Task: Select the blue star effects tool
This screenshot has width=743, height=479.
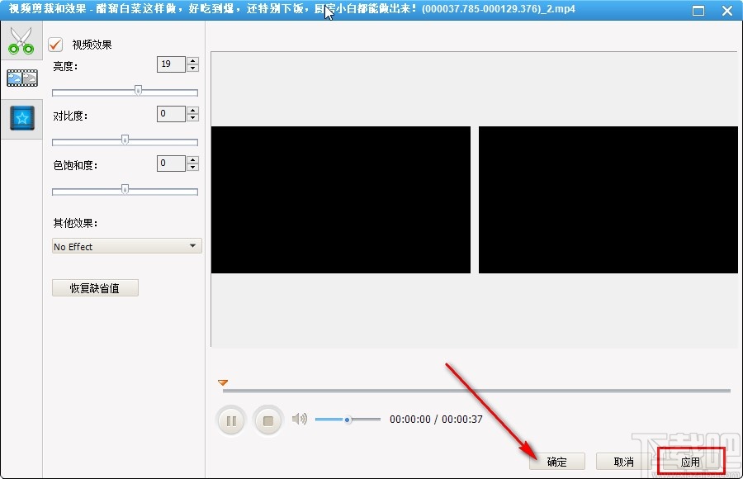Action: click(21, 117)
